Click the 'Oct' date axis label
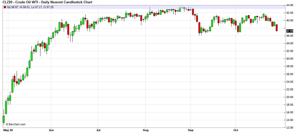The image size is (296, 138). click(x=236, y=130)
